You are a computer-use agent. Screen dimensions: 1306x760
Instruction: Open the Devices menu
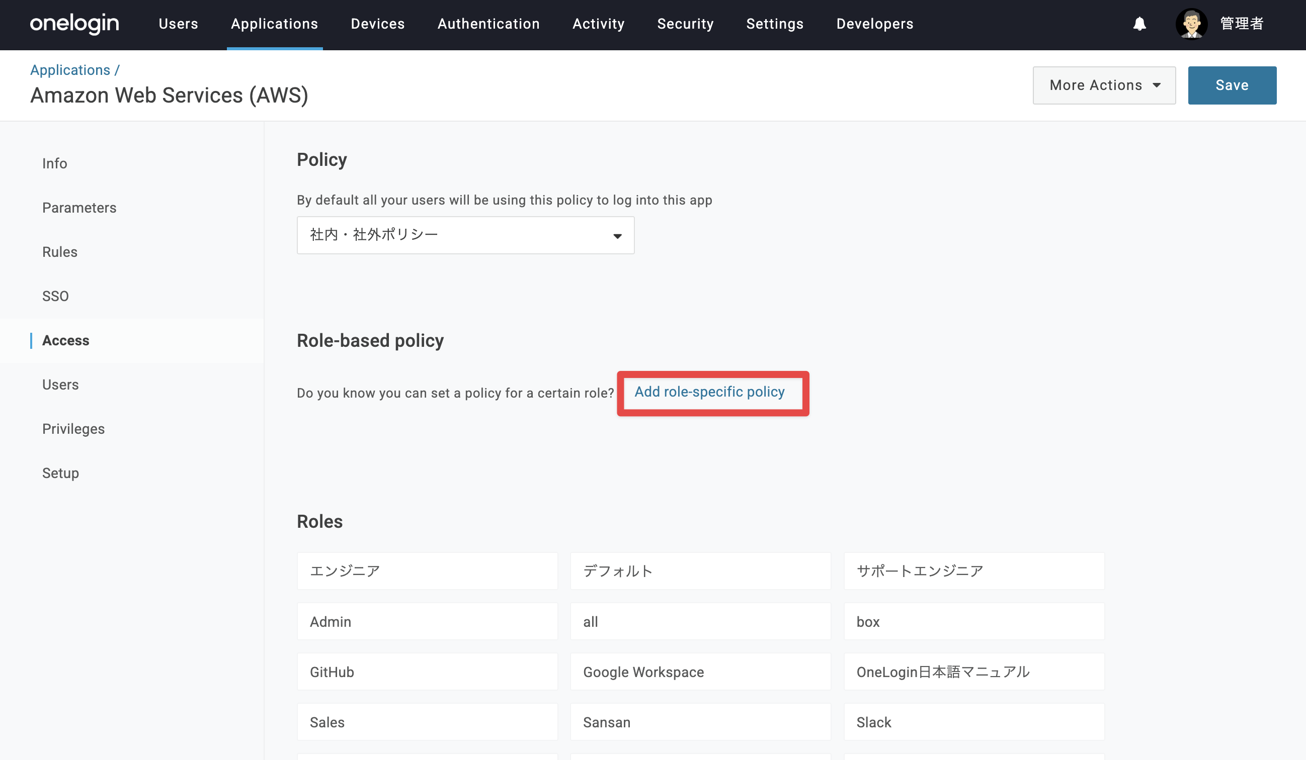coord(378,24)
